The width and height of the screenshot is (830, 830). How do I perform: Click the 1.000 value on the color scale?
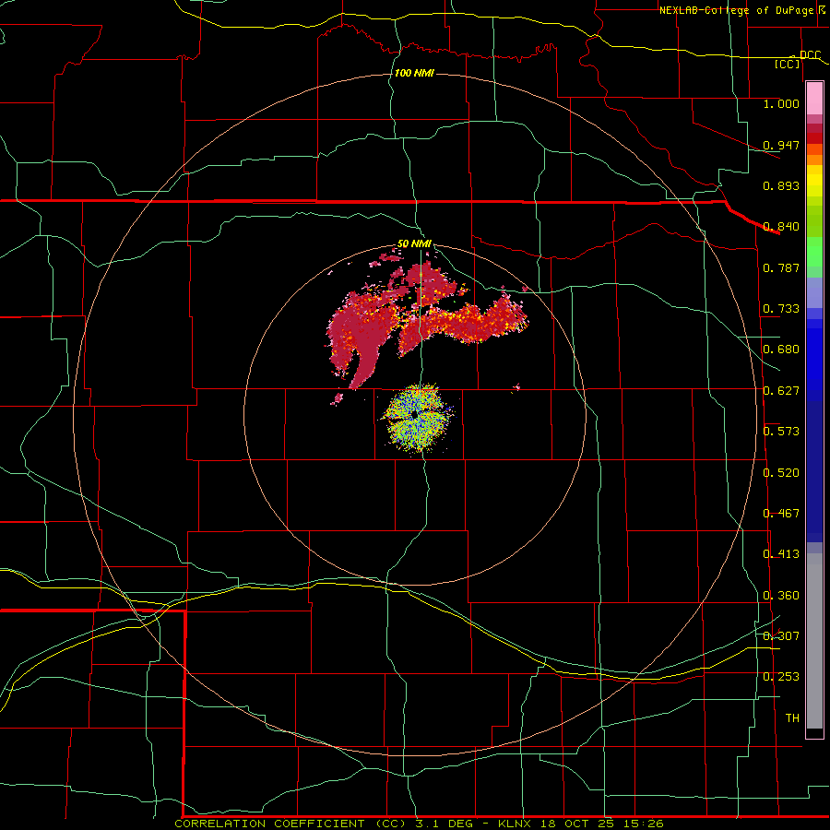point(781,103)
